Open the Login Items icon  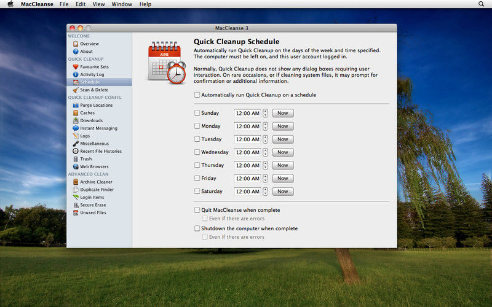76,197
